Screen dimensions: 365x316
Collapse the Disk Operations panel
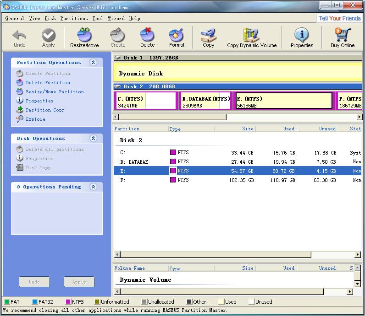click(x=94, y=138)
